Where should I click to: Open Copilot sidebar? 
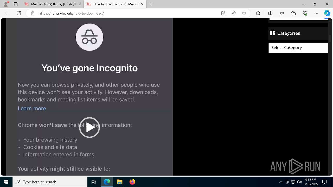pos(327,13)
